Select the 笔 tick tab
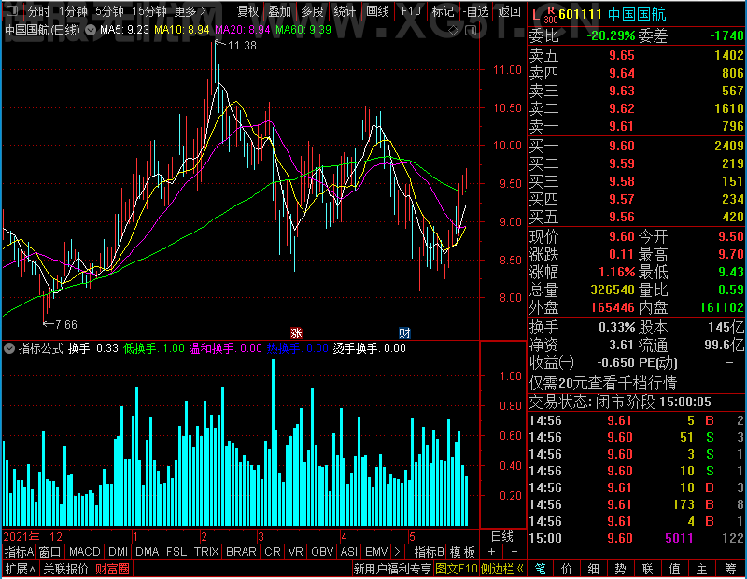The height and width of the screenshot is (579, 747). pyautogui.click(x=540, y=569)
